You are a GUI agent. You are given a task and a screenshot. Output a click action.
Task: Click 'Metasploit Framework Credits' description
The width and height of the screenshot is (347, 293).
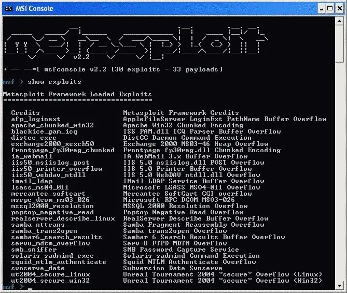[181, 113]
